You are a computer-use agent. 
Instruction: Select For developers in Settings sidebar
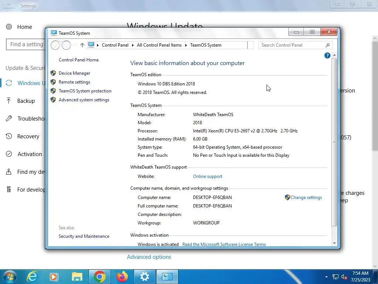(31, 190)
